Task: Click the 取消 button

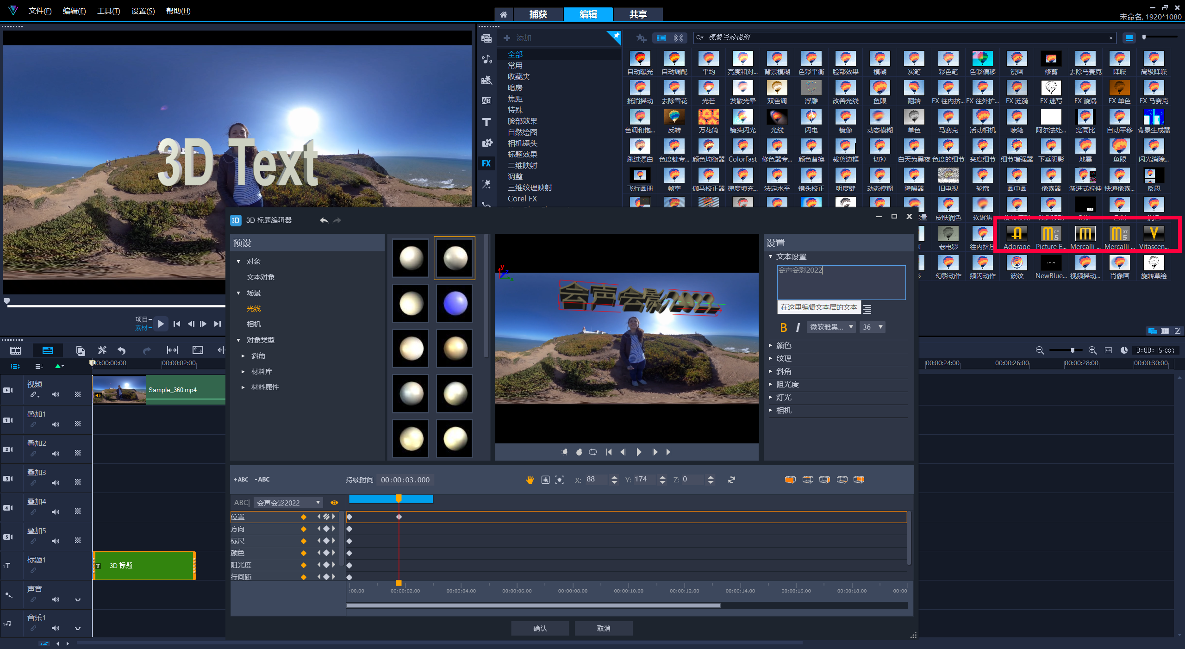Action: 603,628
